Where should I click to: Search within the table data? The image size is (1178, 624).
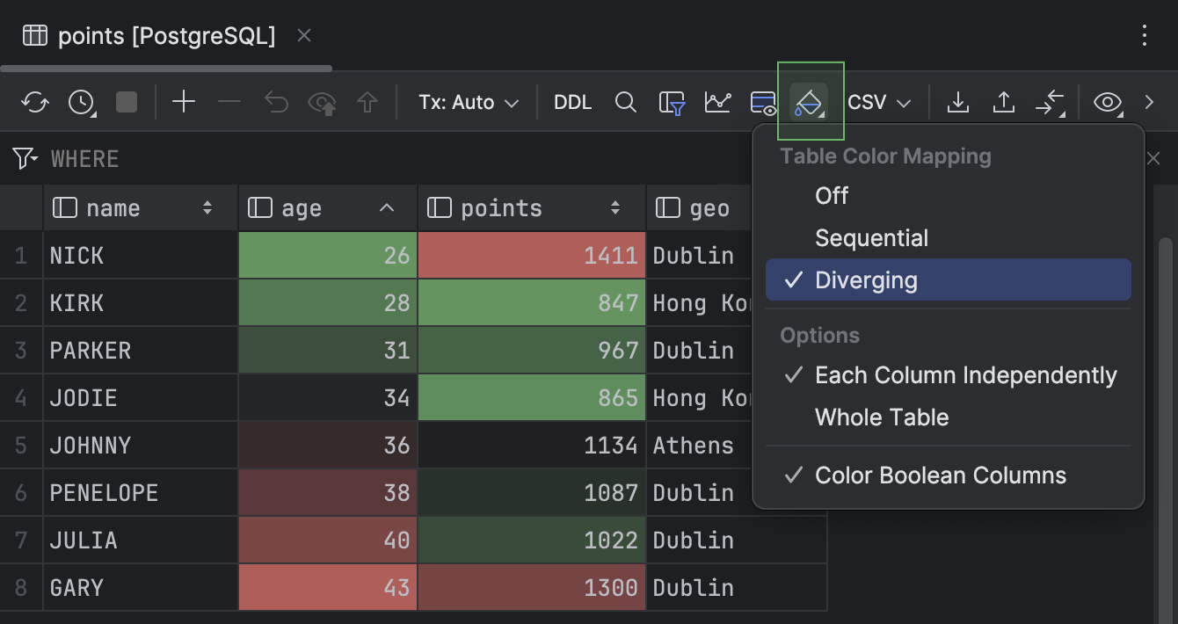click(626, 102)
